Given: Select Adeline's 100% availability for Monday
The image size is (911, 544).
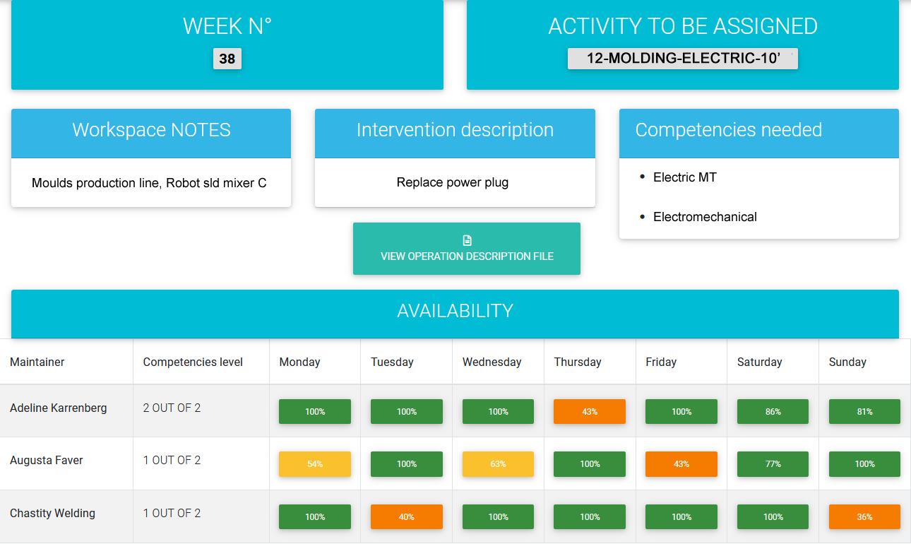Looking at the screenshot, I should coord(315,411).
